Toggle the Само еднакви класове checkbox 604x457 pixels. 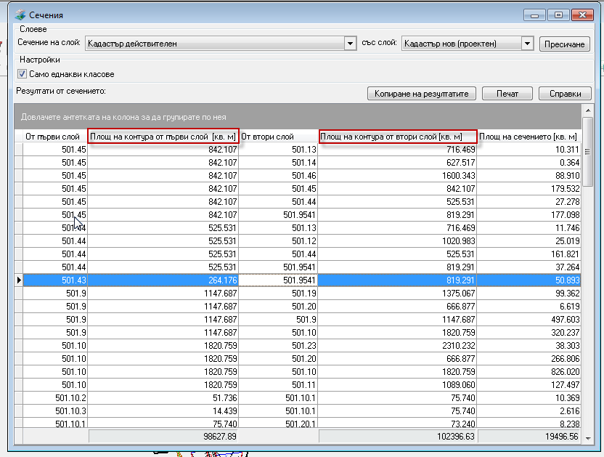click(22, 74)
